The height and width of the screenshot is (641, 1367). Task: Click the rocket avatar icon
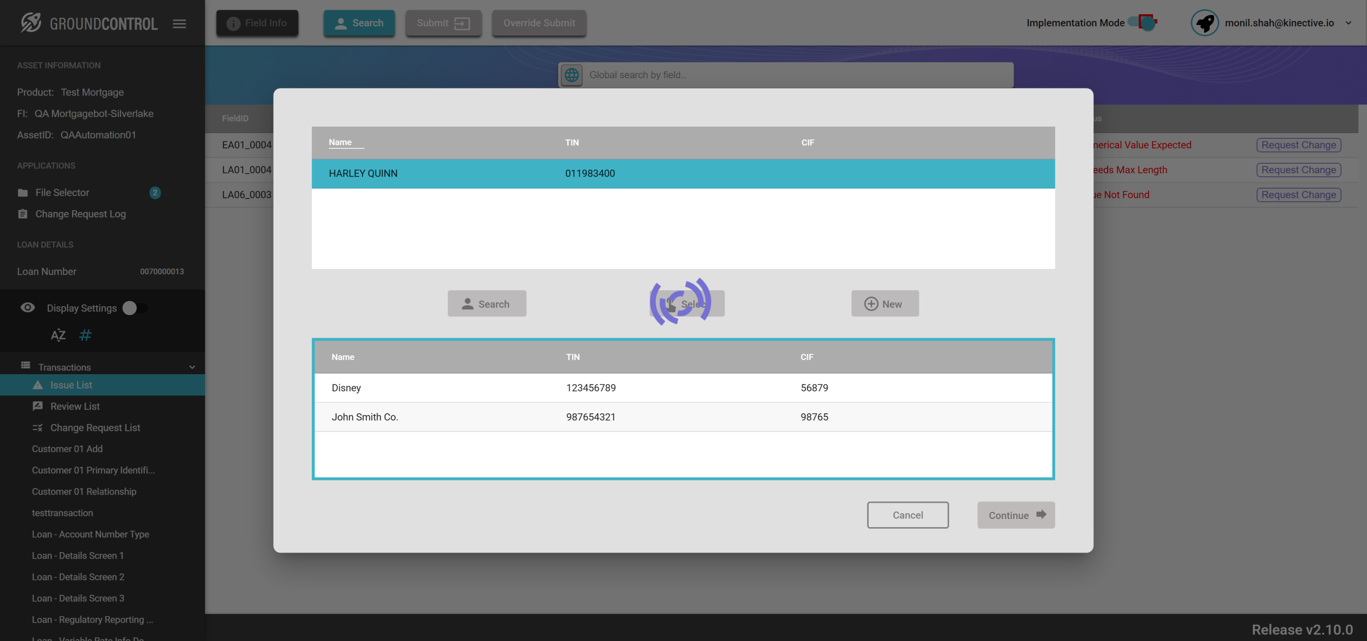[x=1204, y=23]
